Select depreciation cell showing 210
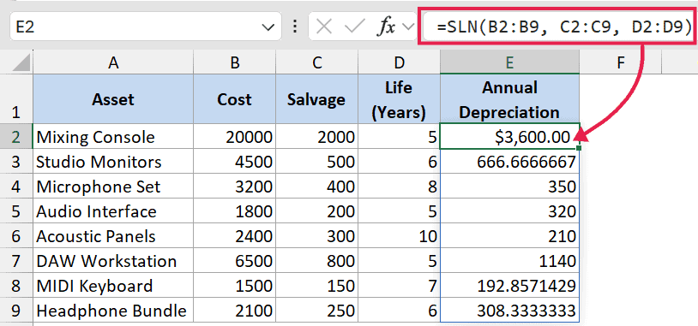This screenshot has width=698, height=326. point(509,235)
